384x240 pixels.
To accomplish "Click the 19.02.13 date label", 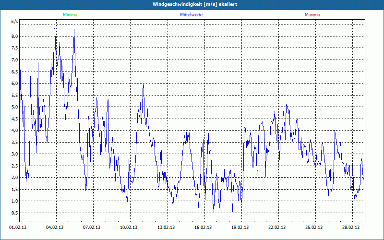I will point(240,227).
